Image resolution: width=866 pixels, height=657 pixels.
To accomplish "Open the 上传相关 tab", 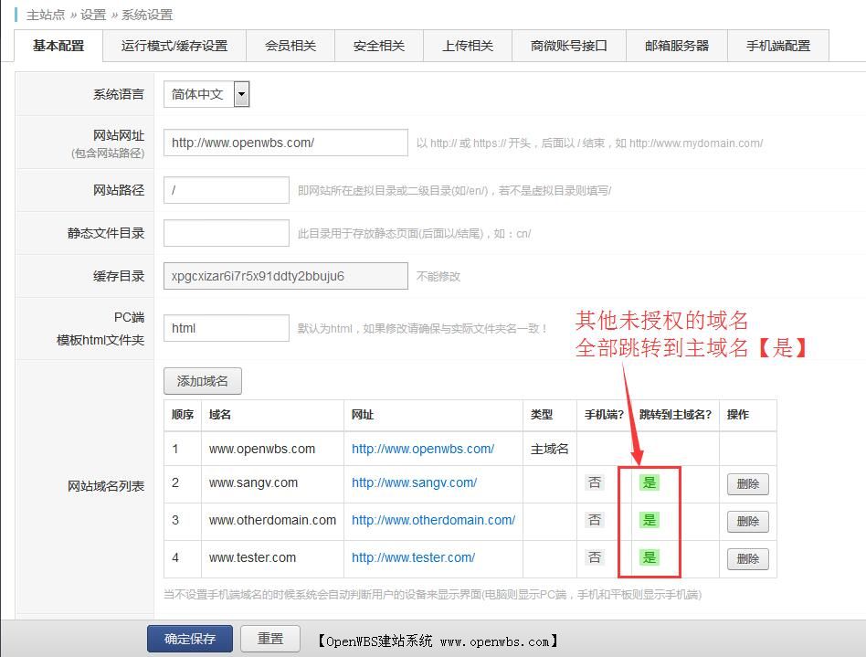I will tap(467, 45).
